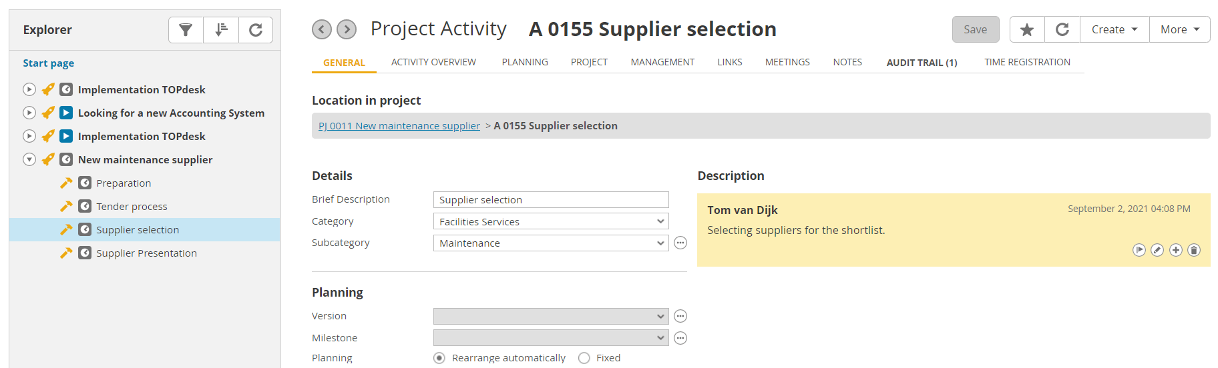1218x368 pixels.
Task: Click the Explorer sort icon
Action: point(221,30)
